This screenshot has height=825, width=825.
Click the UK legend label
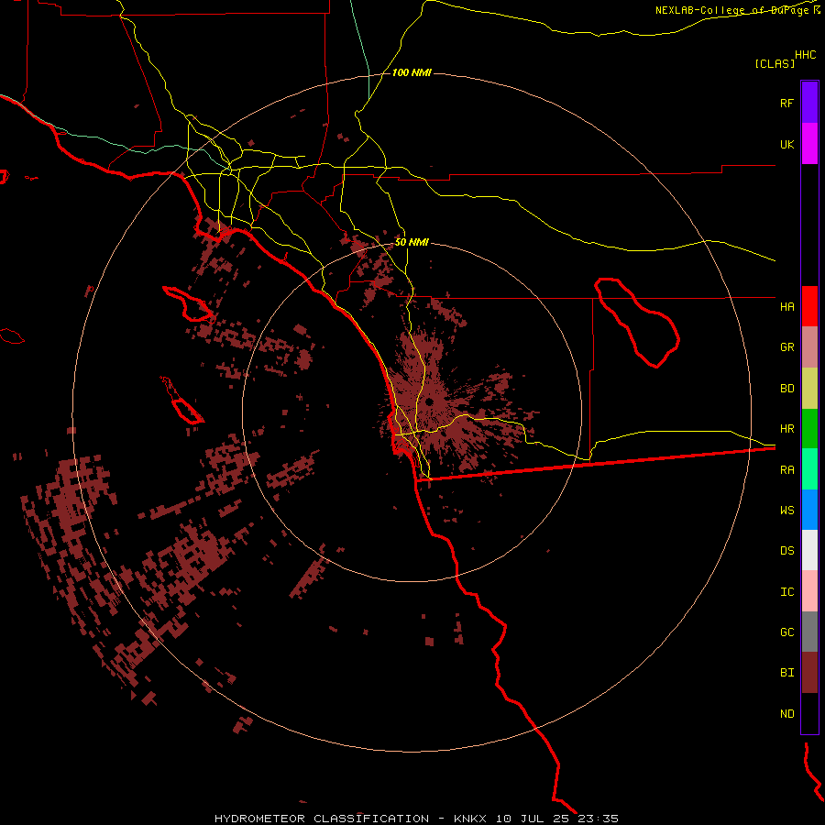coord(786,145)
